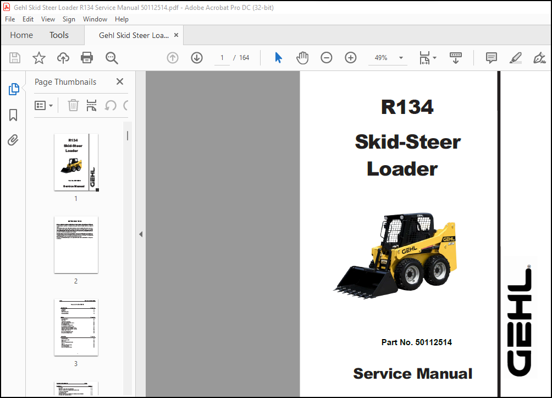
Task: Open the zoom percentage dropdown arrow
Action: pyautogui.click(x=401, y=58)
